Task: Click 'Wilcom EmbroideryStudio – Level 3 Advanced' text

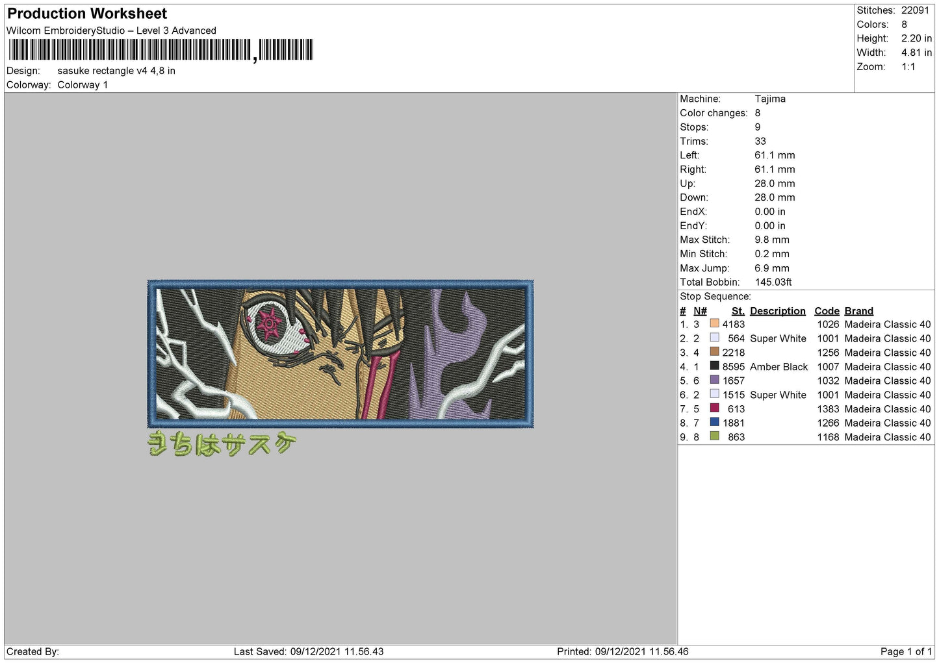Action: 111,31
